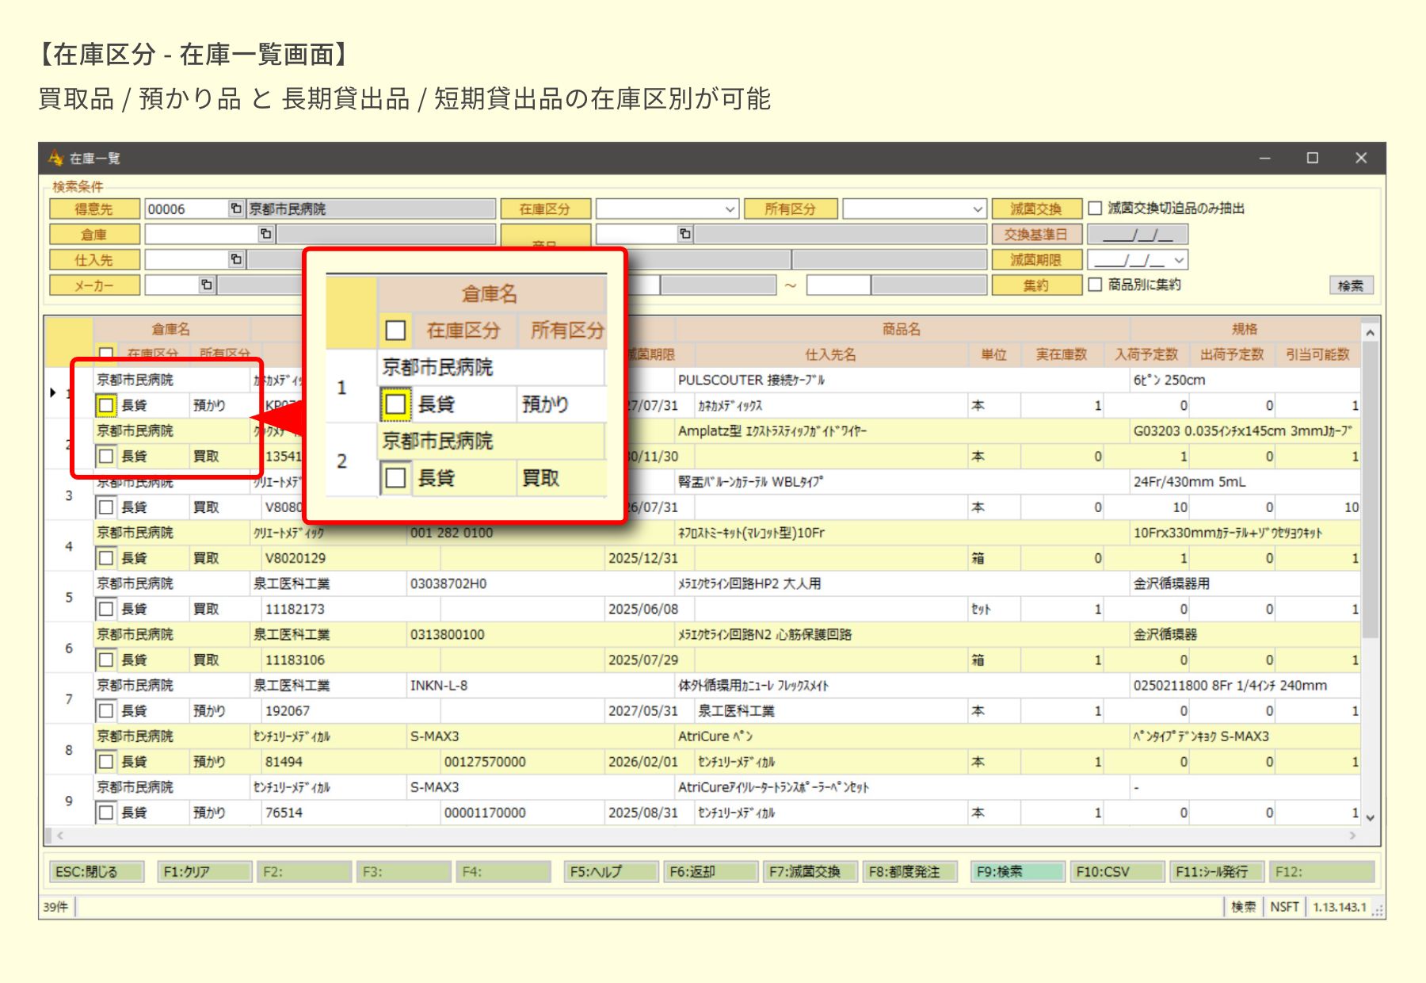
Task: Expand the 所有区分 dropdown
Action: (x=978, y=209)
